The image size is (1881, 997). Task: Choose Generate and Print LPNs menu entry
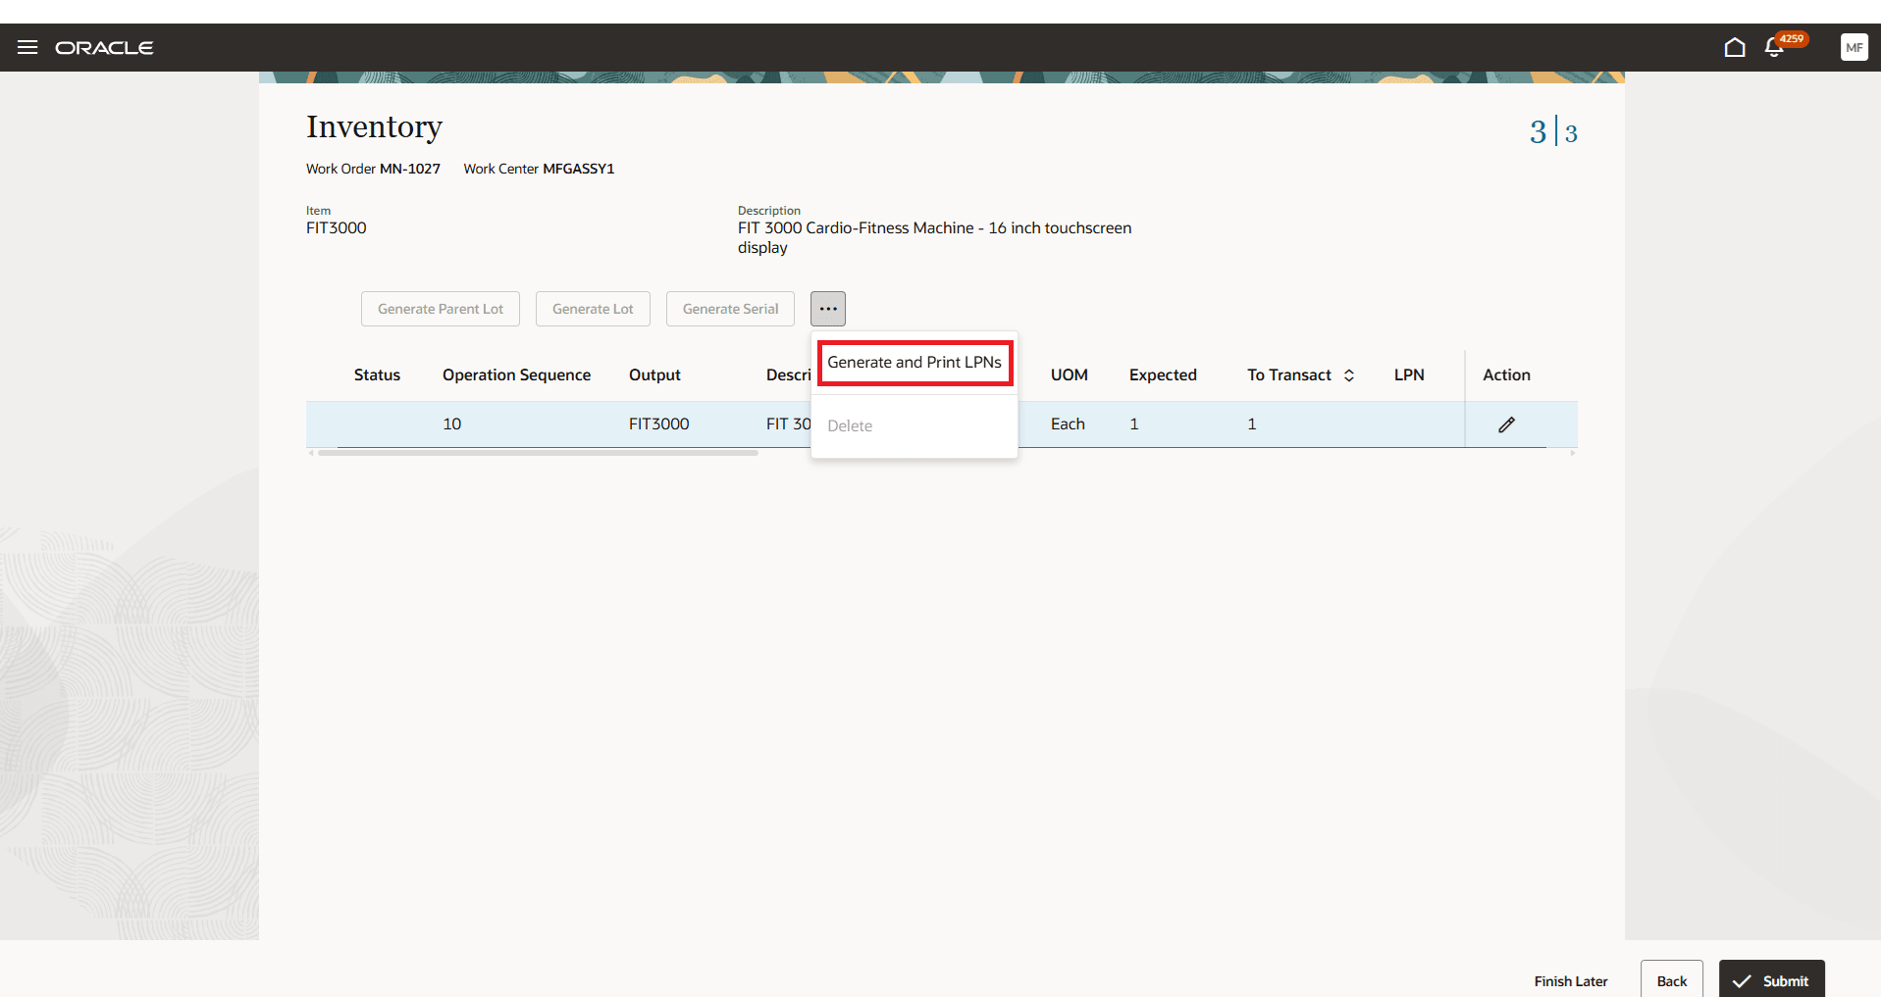tap(914, 362)
